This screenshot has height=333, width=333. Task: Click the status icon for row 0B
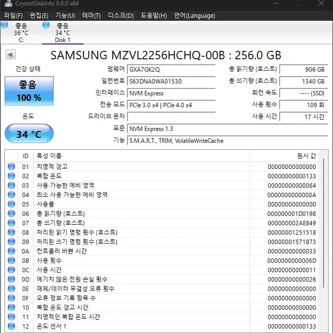click(11, 260)
